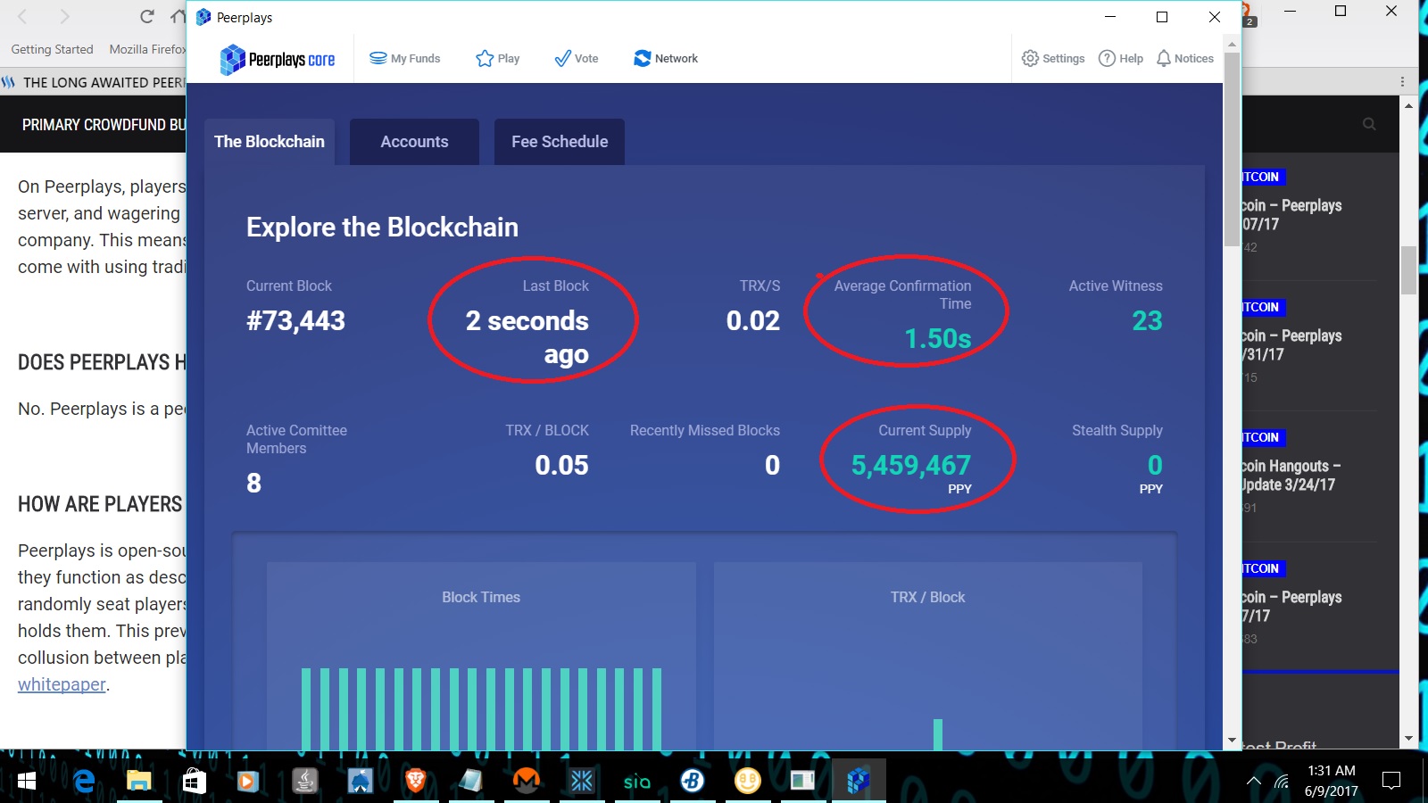The height and width of the screenshot is (803, 1428).
Task: Click the scroll down arrow in Peerplays window
Action: click(x=1232, y=741)
